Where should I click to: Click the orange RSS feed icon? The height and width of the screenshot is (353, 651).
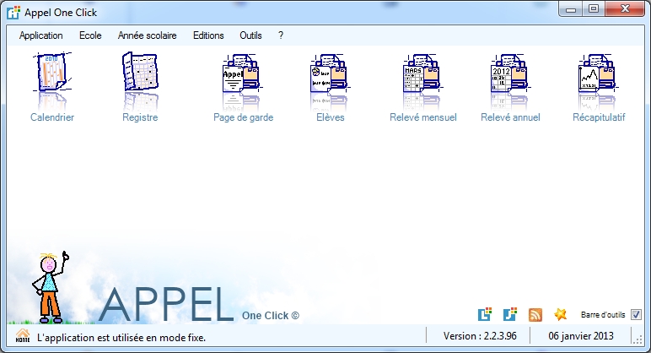(535, 315)
